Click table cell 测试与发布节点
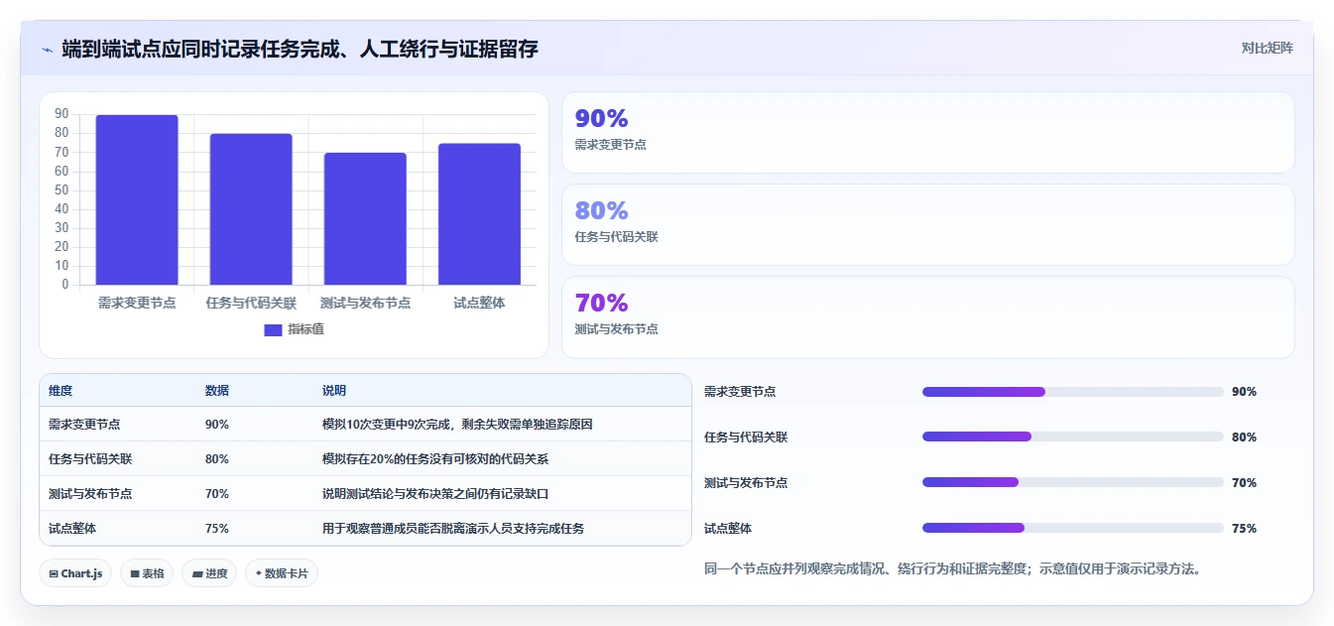Viewport: 1334px width, 626px height. tap(90, 494)
